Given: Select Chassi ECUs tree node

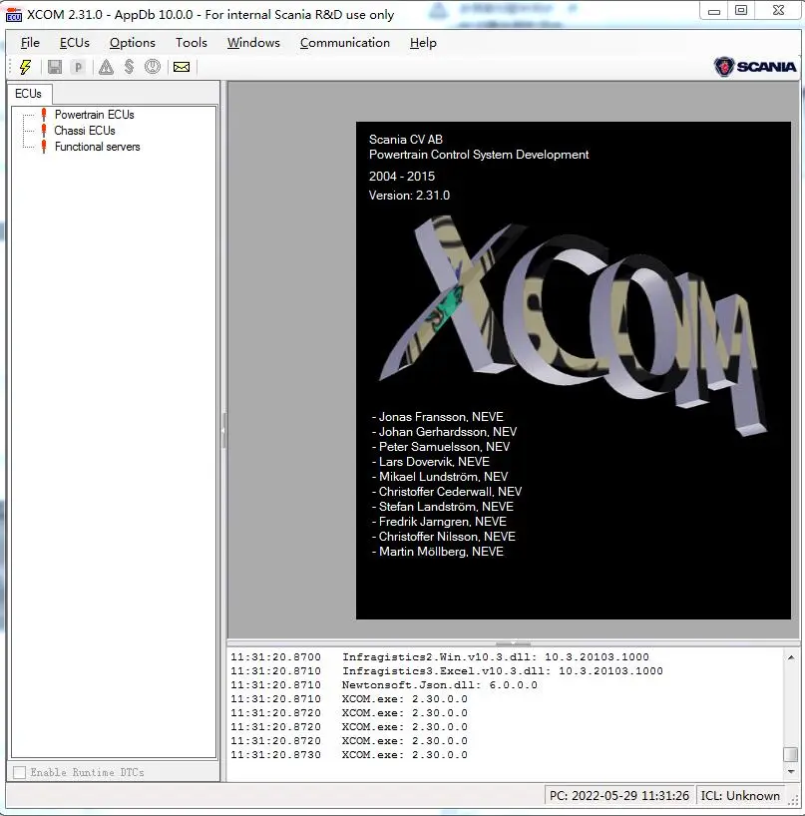Looking at the screenshot, I should pos(85,131).
